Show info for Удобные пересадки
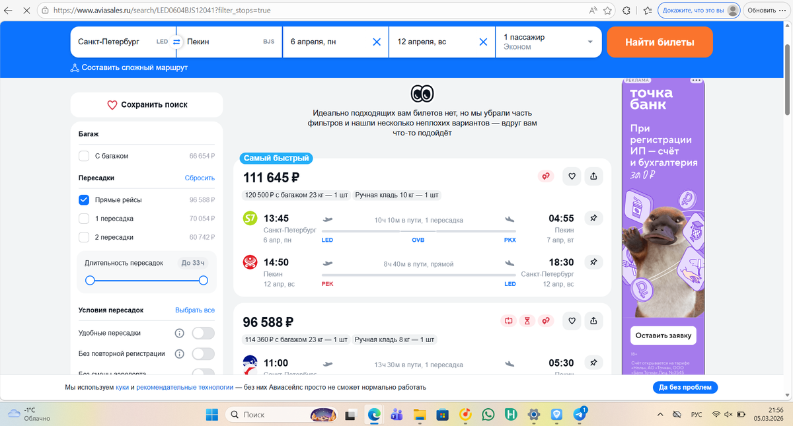793x426 pixels. click(x=179, y=334)
